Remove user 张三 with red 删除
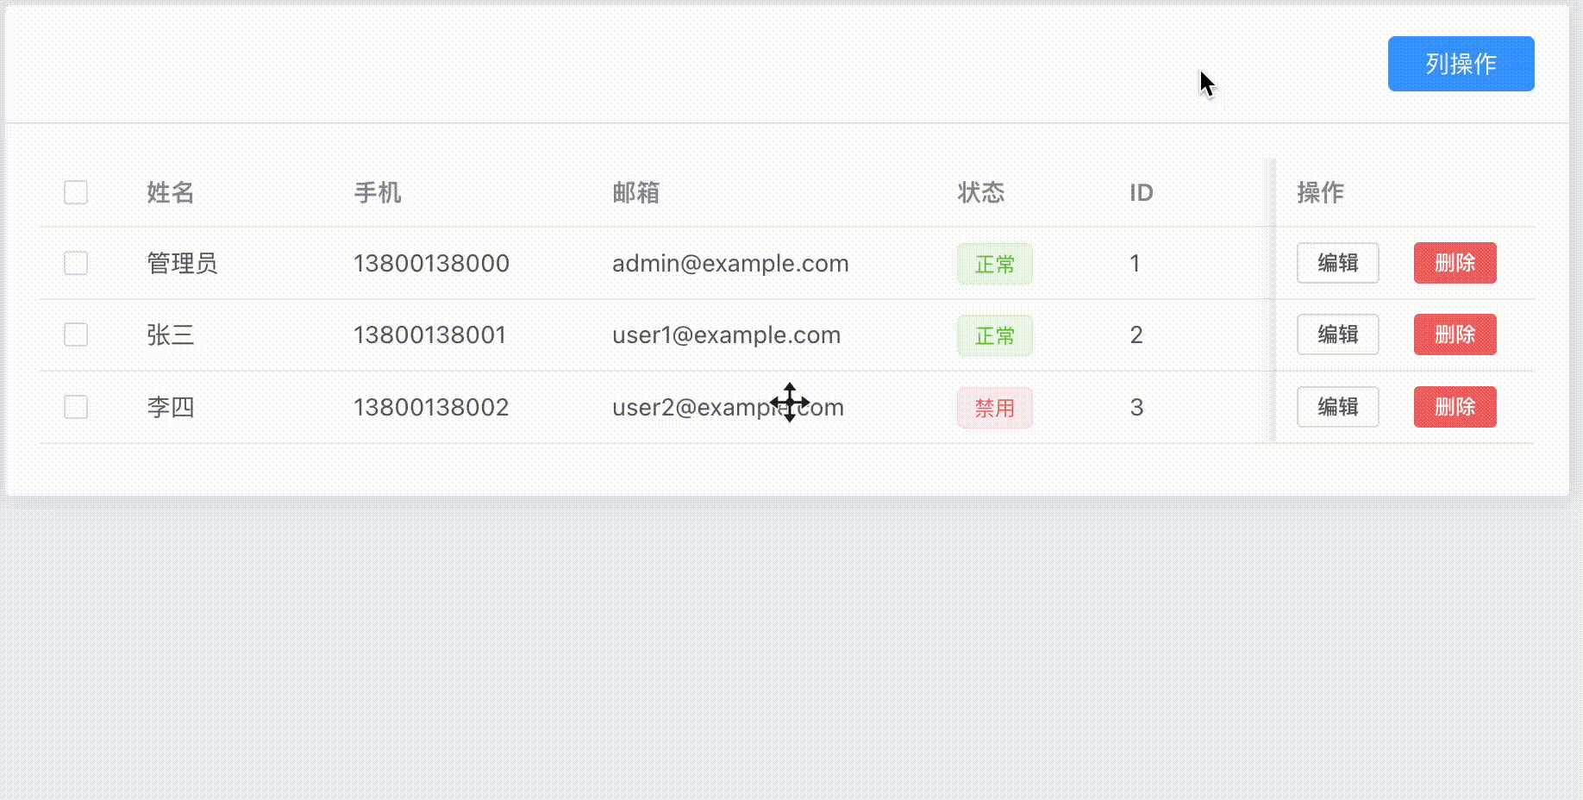 (x=1455, y=334)
